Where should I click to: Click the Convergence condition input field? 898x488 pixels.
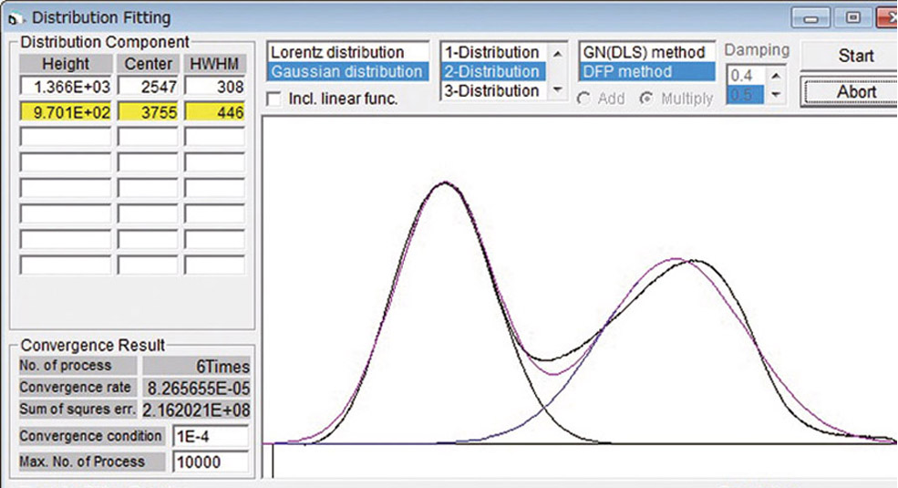211,436
